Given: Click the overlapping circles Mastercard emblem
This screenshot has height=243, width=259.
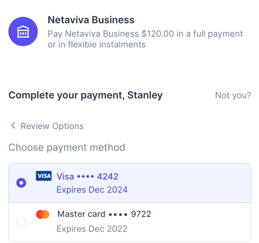Looking at the screenshot, I should 43,214.
